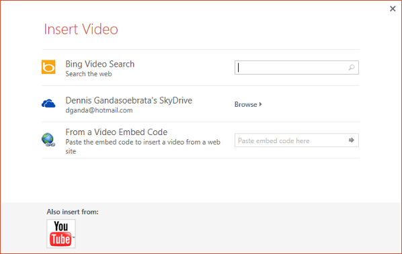Screen dimensions: 402x254
Task: Open YouTube from Also insert from
Action: [x=61, y=233]
